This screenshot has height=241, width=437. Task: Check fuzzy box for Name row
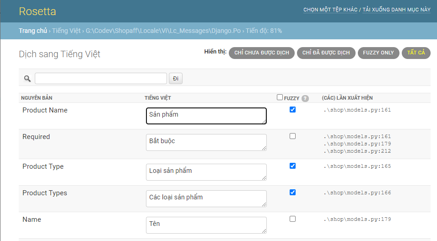pyautogui.click(x=293, y=219)
